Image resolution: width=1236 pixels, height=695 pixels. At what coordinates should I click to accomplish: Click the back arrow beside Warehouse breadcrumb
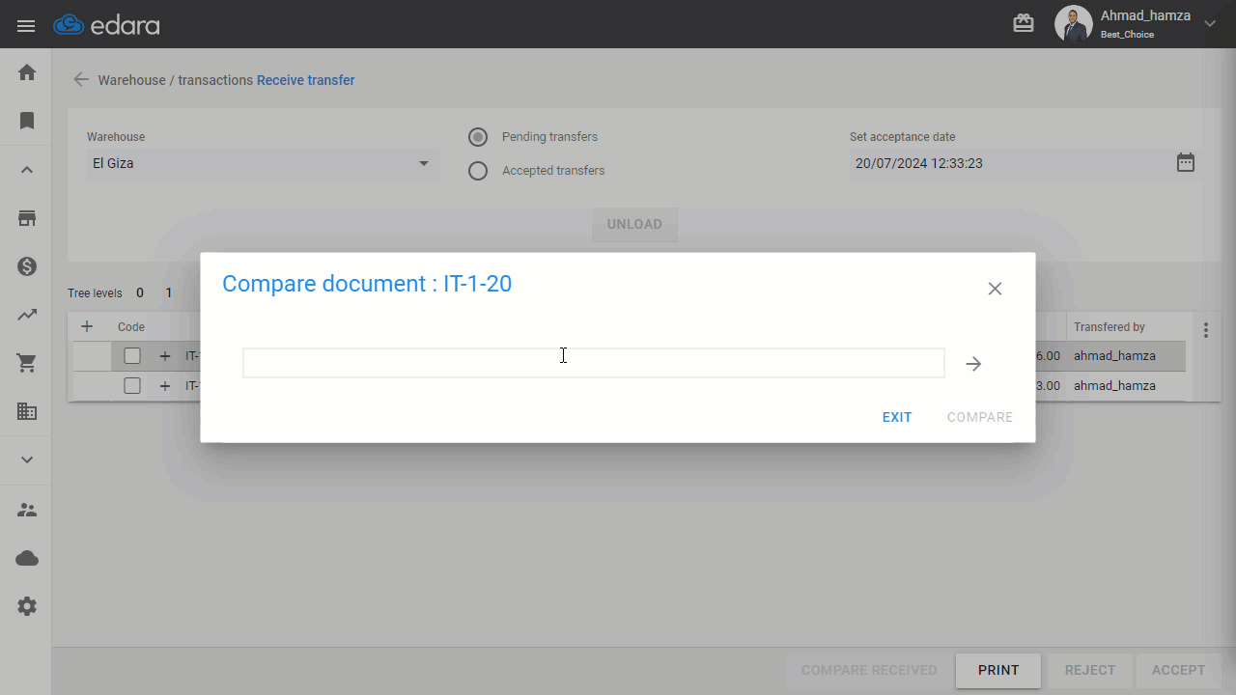click(x=81, y=80)
